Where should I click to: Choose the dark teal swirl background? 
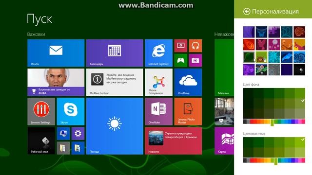(287, 32)
